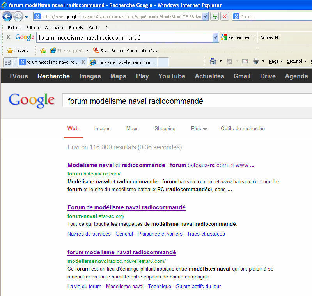Open a new blank tab
The image size is (312, 296).
[163, 62]
